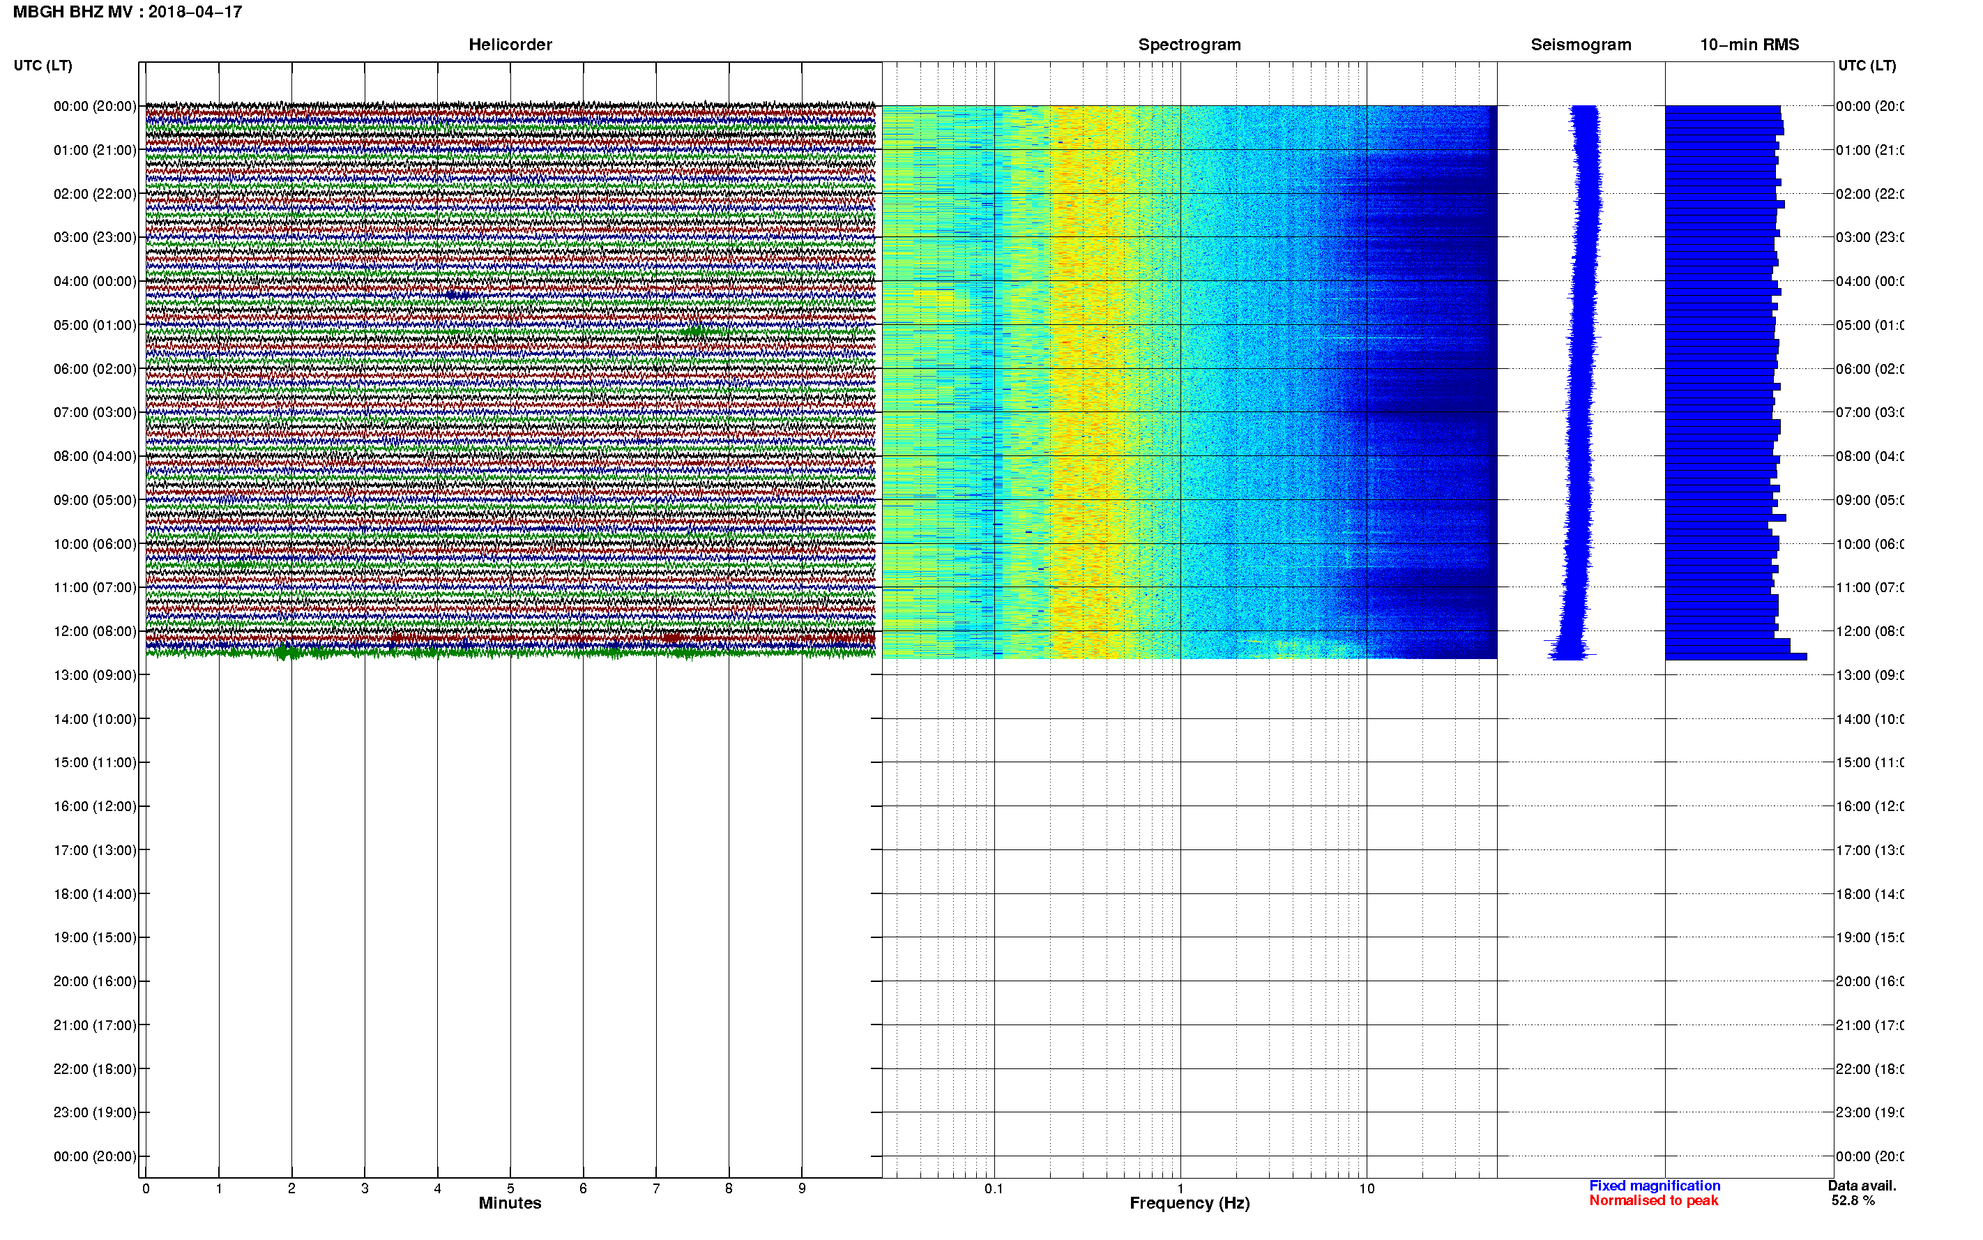Click the left '12:00 (08:00)' time label
Image resolution: width=1983 pixels, height=1240 pixels.
click(x=95, y=630)
